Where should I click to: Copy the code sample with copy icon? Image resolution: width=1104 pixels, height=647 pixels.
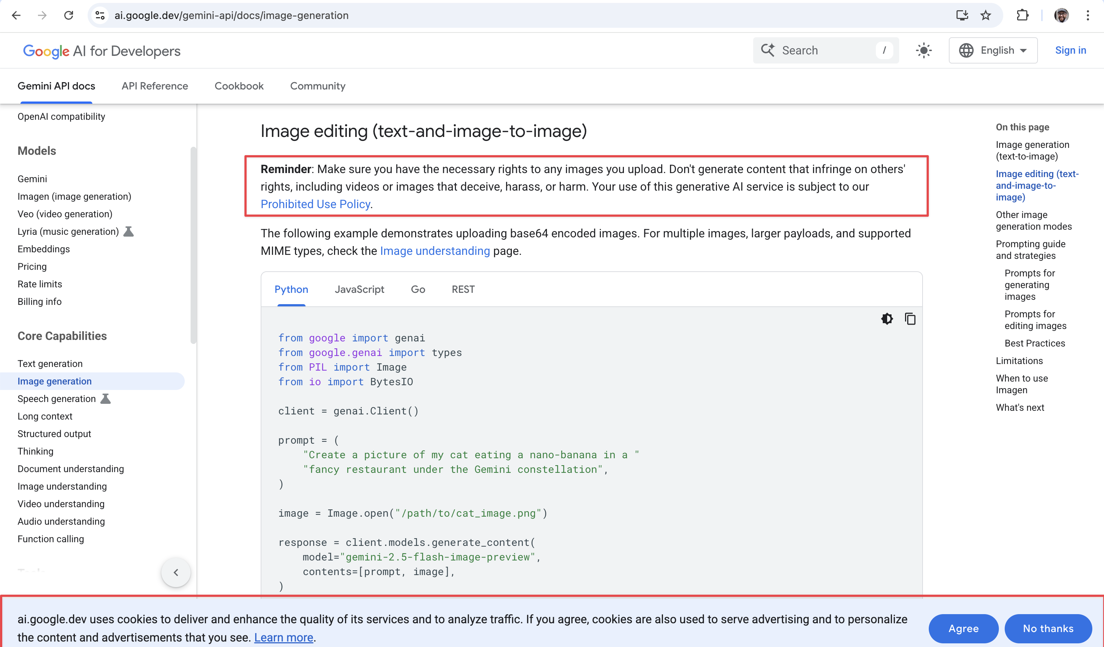coord(910,318)
